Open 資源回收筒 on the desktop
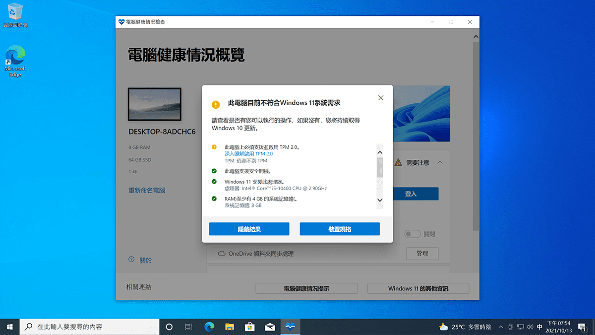The image size is (595, 335). [x=16, y=12]
